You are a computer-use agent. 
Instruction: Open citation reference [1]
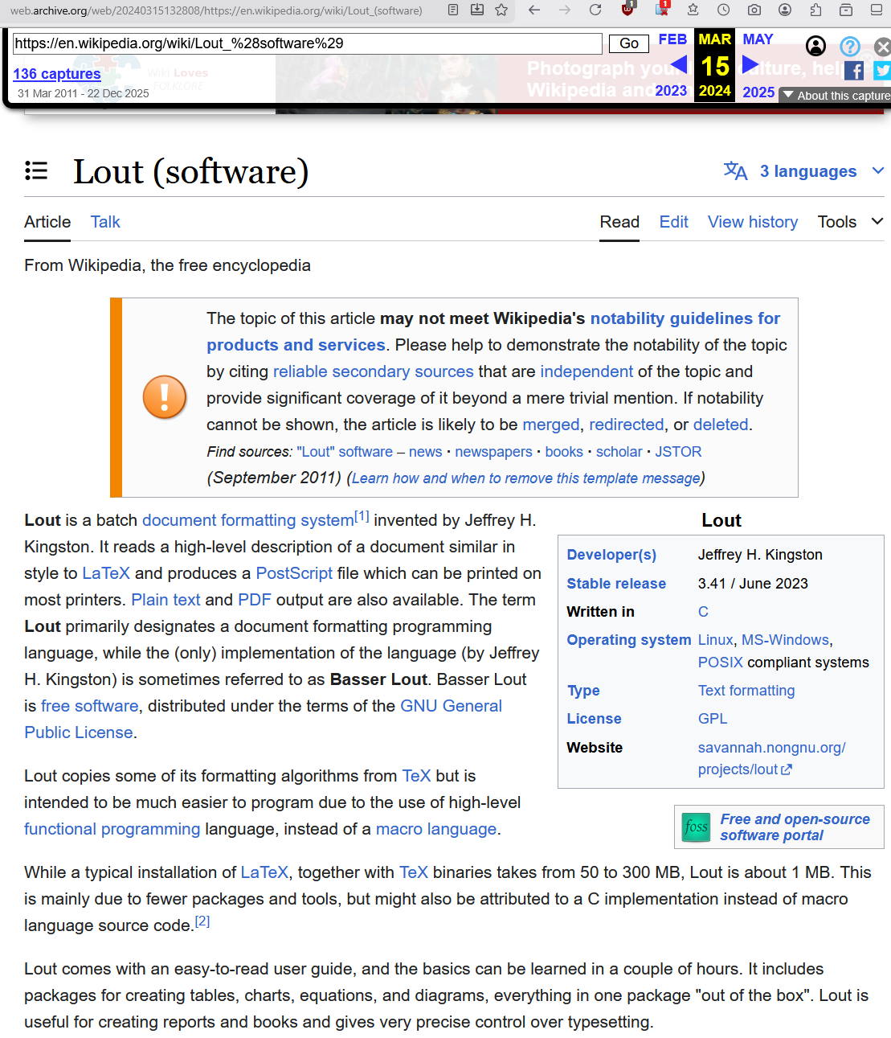pyautogui.click(x=362, y=516)
